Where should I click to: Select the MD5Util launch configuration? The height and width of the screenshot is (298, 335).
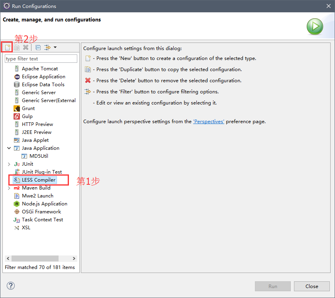click(x=39, y=156)
